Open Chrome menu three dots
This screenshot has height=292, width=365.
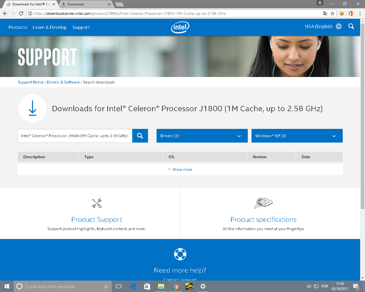[x=360, y=13]
